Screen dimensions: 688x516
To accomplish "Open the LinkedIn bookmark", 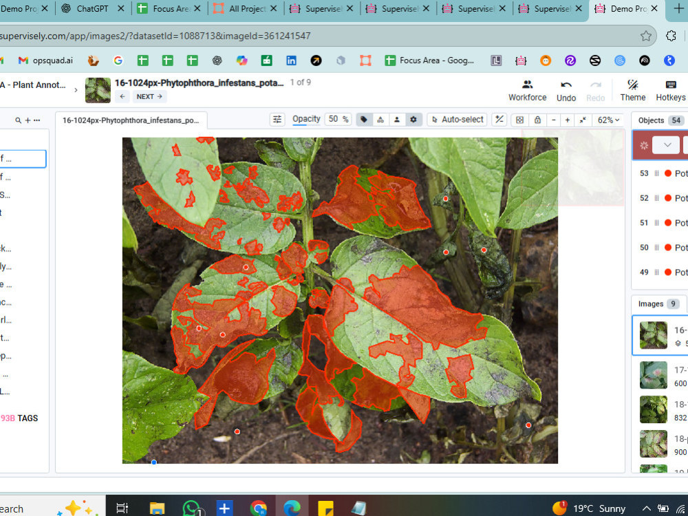I will (291, 61).
